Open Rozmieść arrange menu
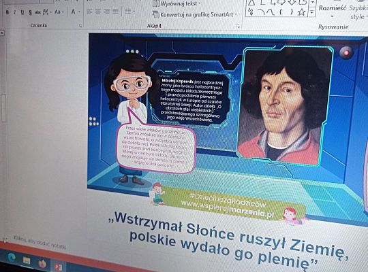368x272 pixels. [x=332, y=11]
